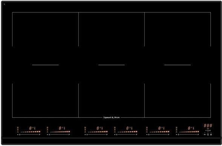The height and width of the screenshot is (146, 222).
Task: Set second zone slider to zero
Action: 49,135
